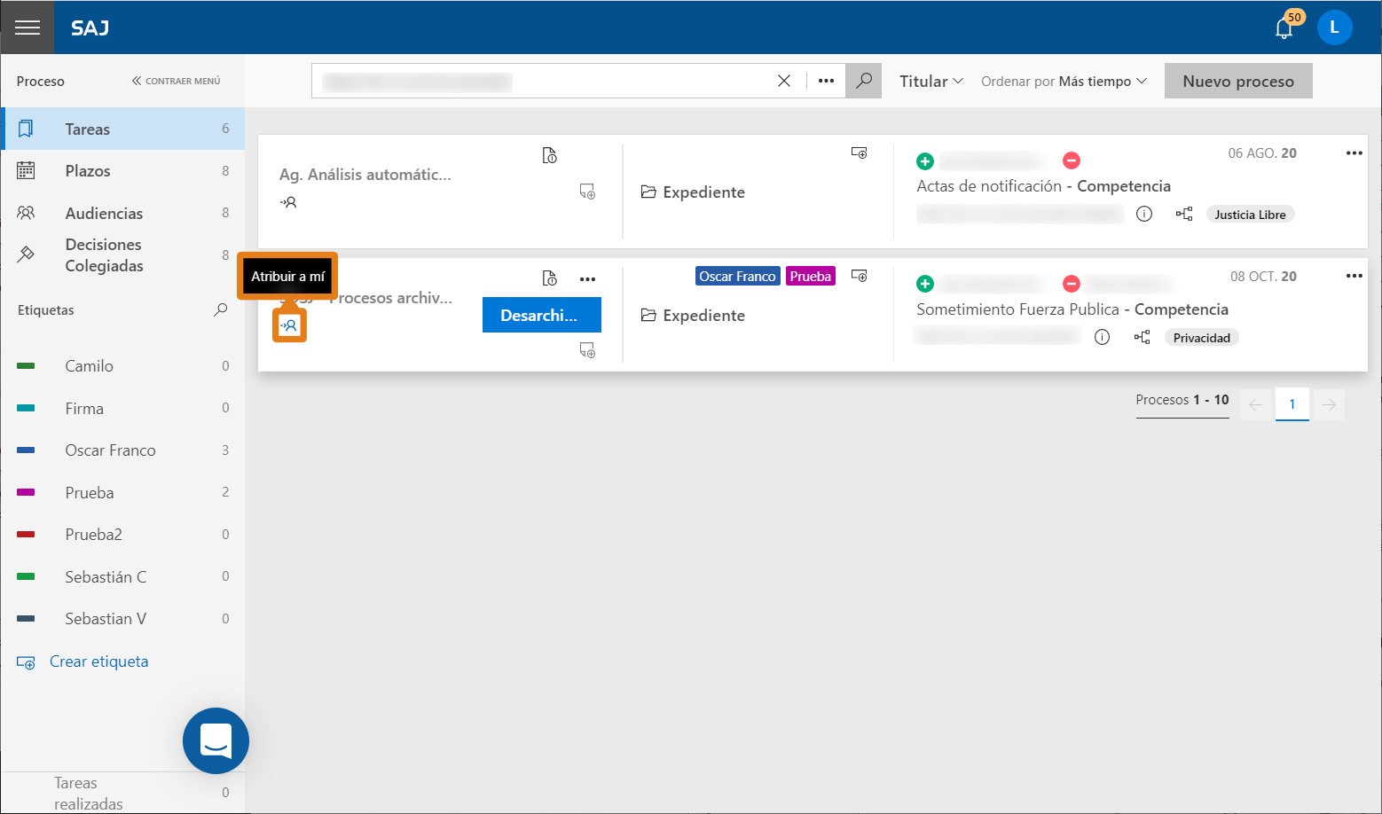Open the user avatar L menu
This screenshot has width=1382, height=814.
coord(1334,27)
